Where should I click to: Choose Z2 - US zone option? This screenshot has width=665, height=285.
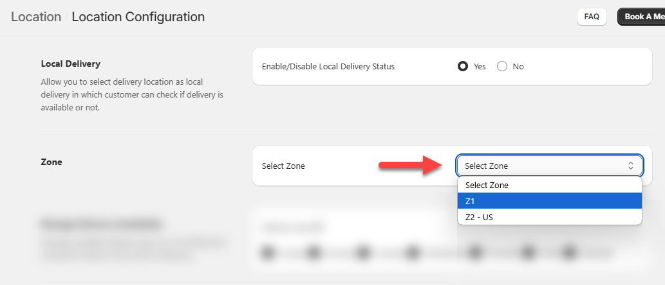tap(549, 218)
